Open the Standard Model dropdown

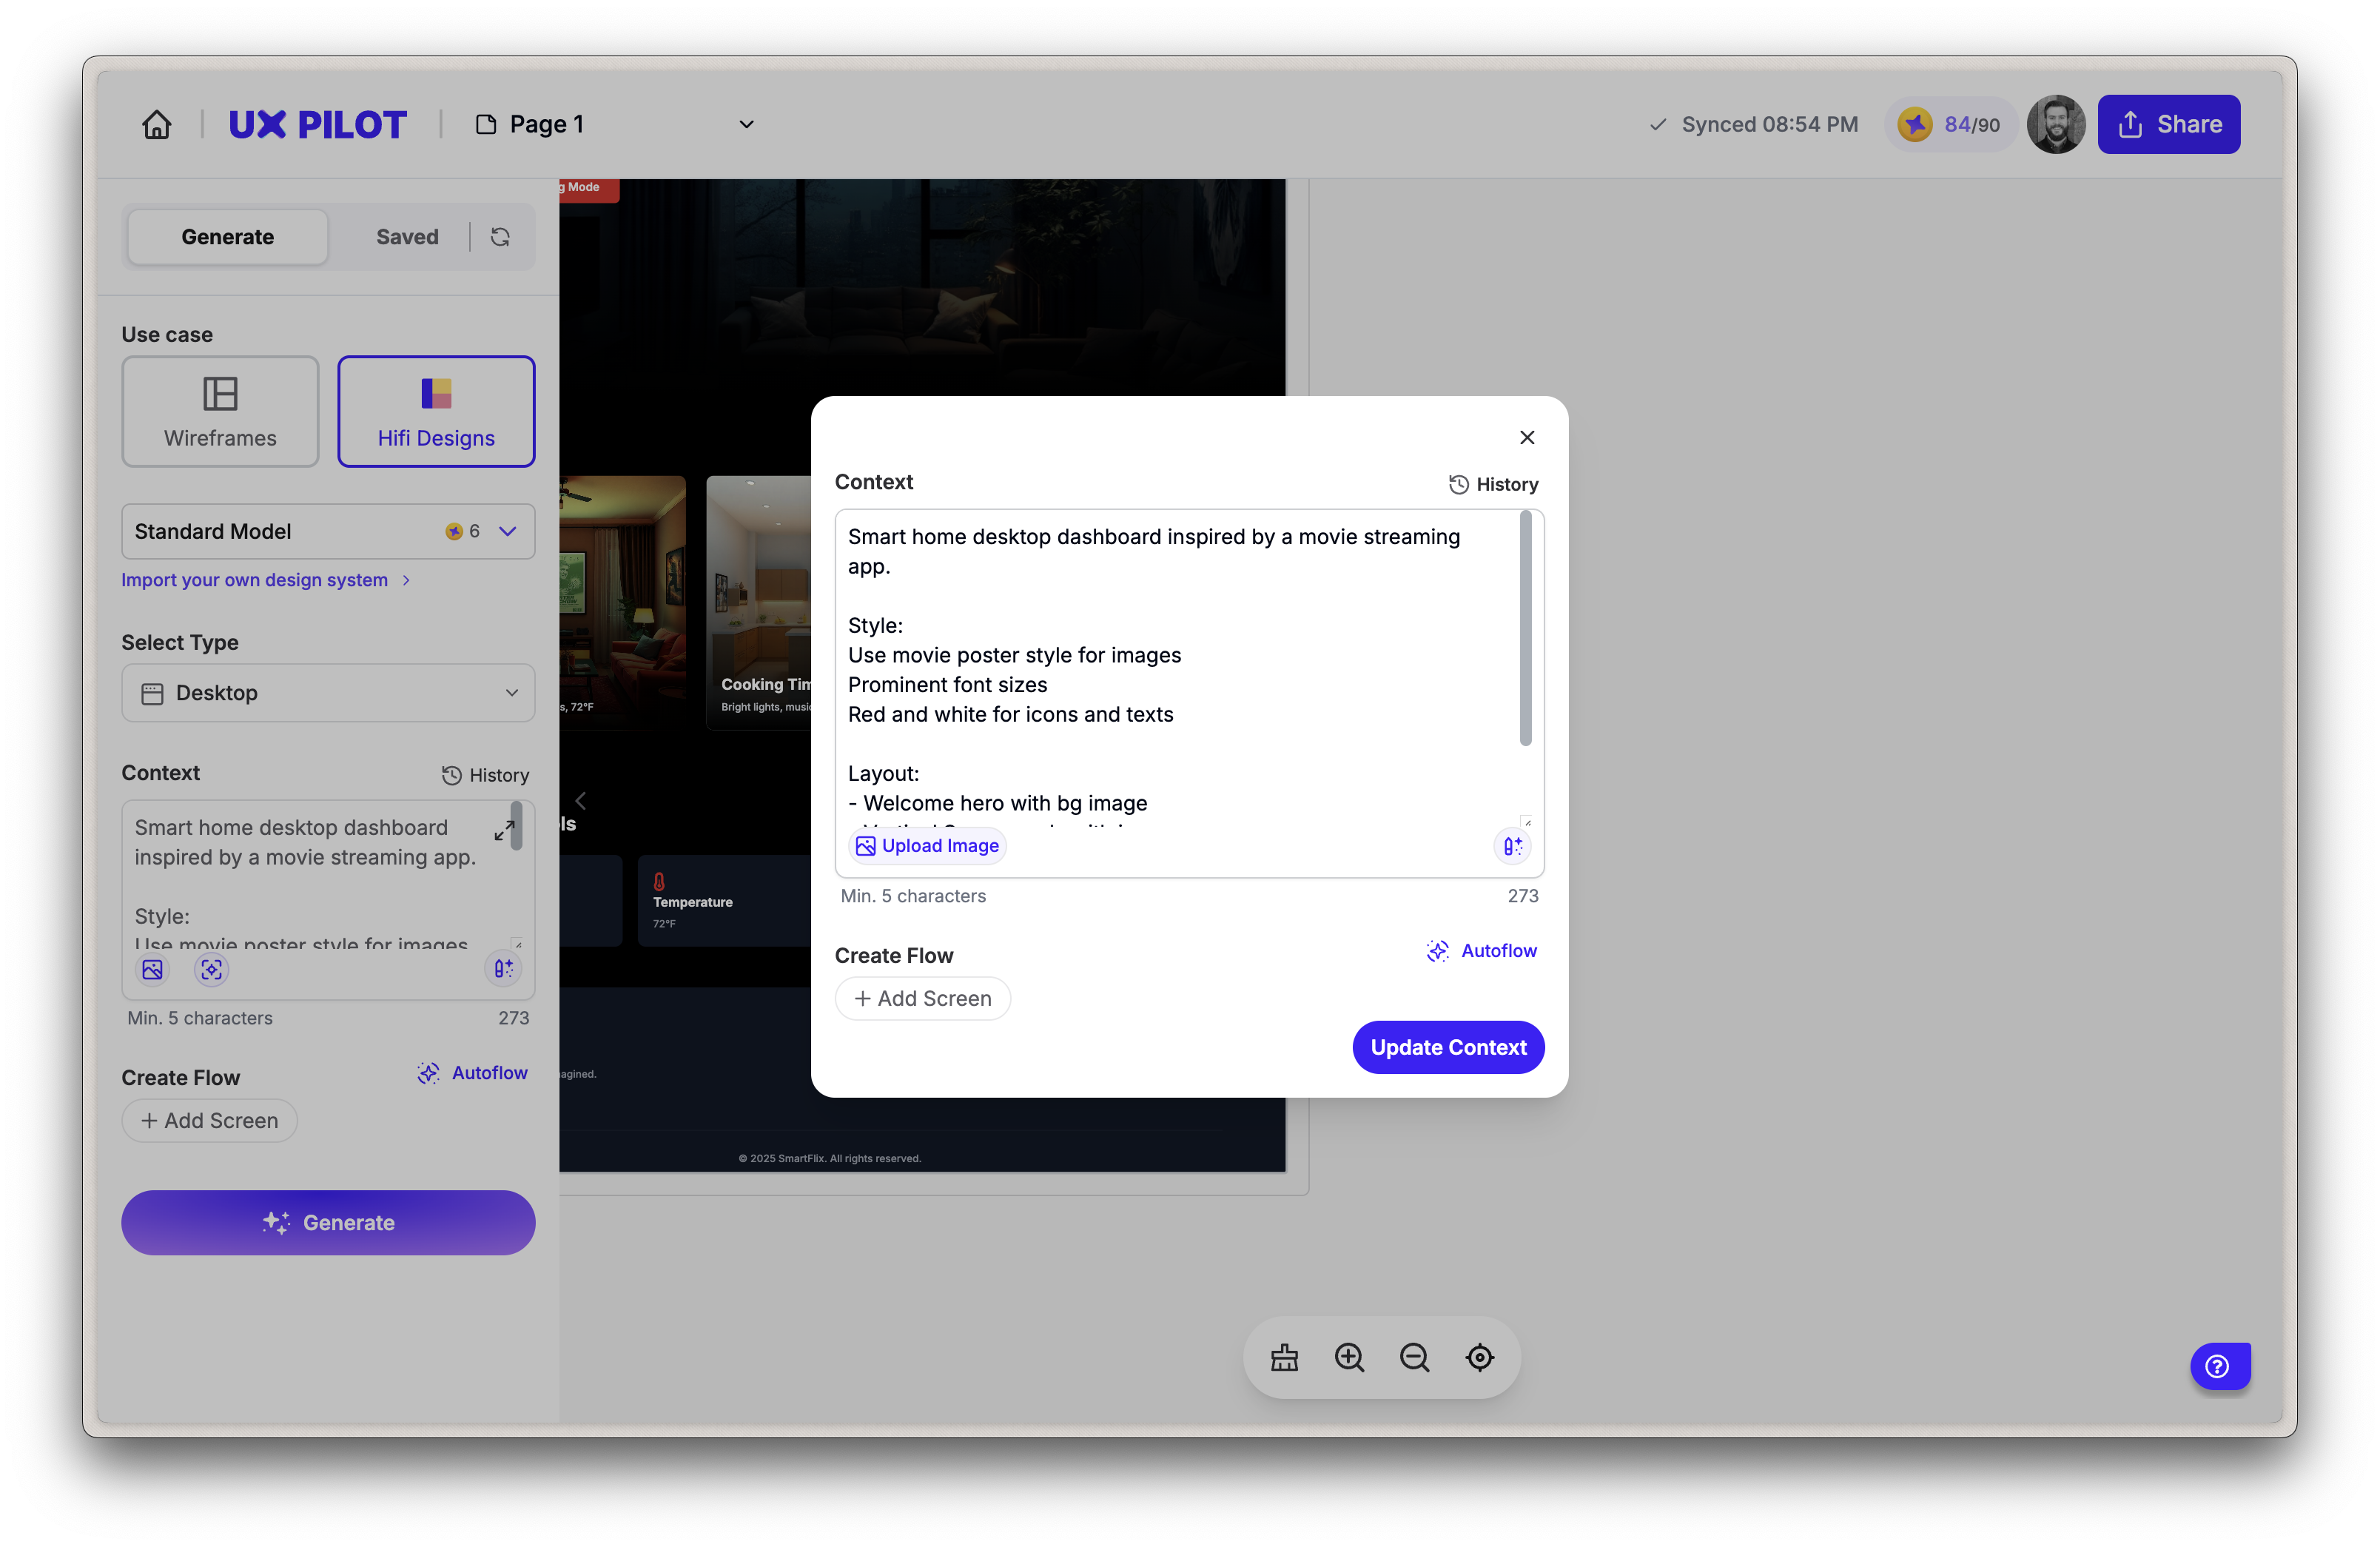pyautogui.click(x=328, y=531)
